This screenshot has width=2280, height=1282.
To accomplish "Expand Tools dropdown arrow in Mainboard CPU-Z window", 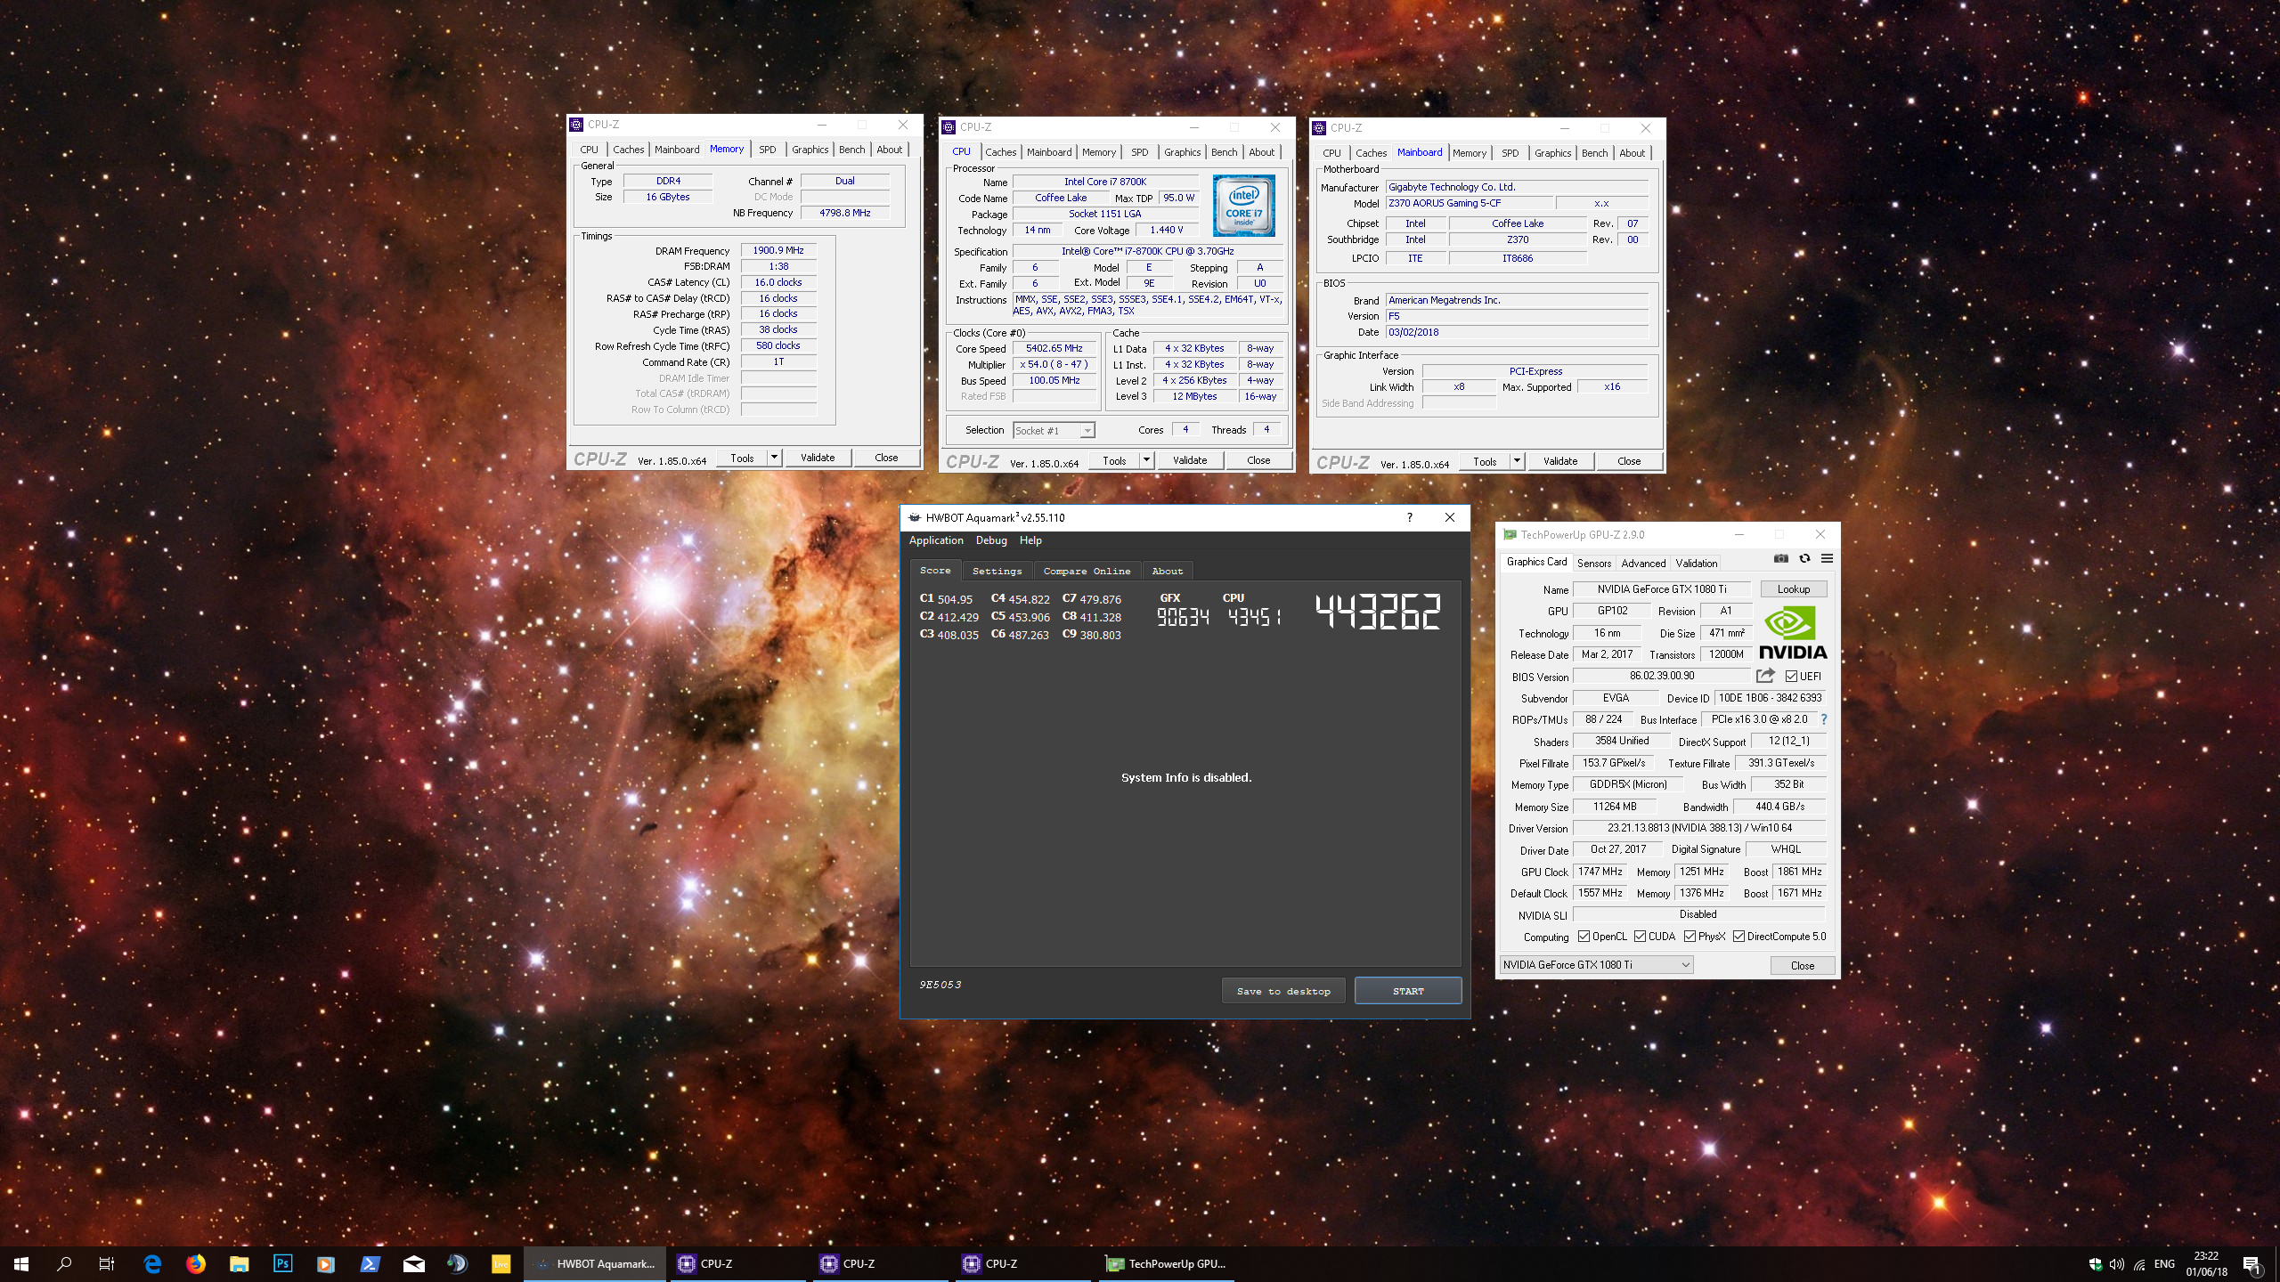I will 1518,461.
